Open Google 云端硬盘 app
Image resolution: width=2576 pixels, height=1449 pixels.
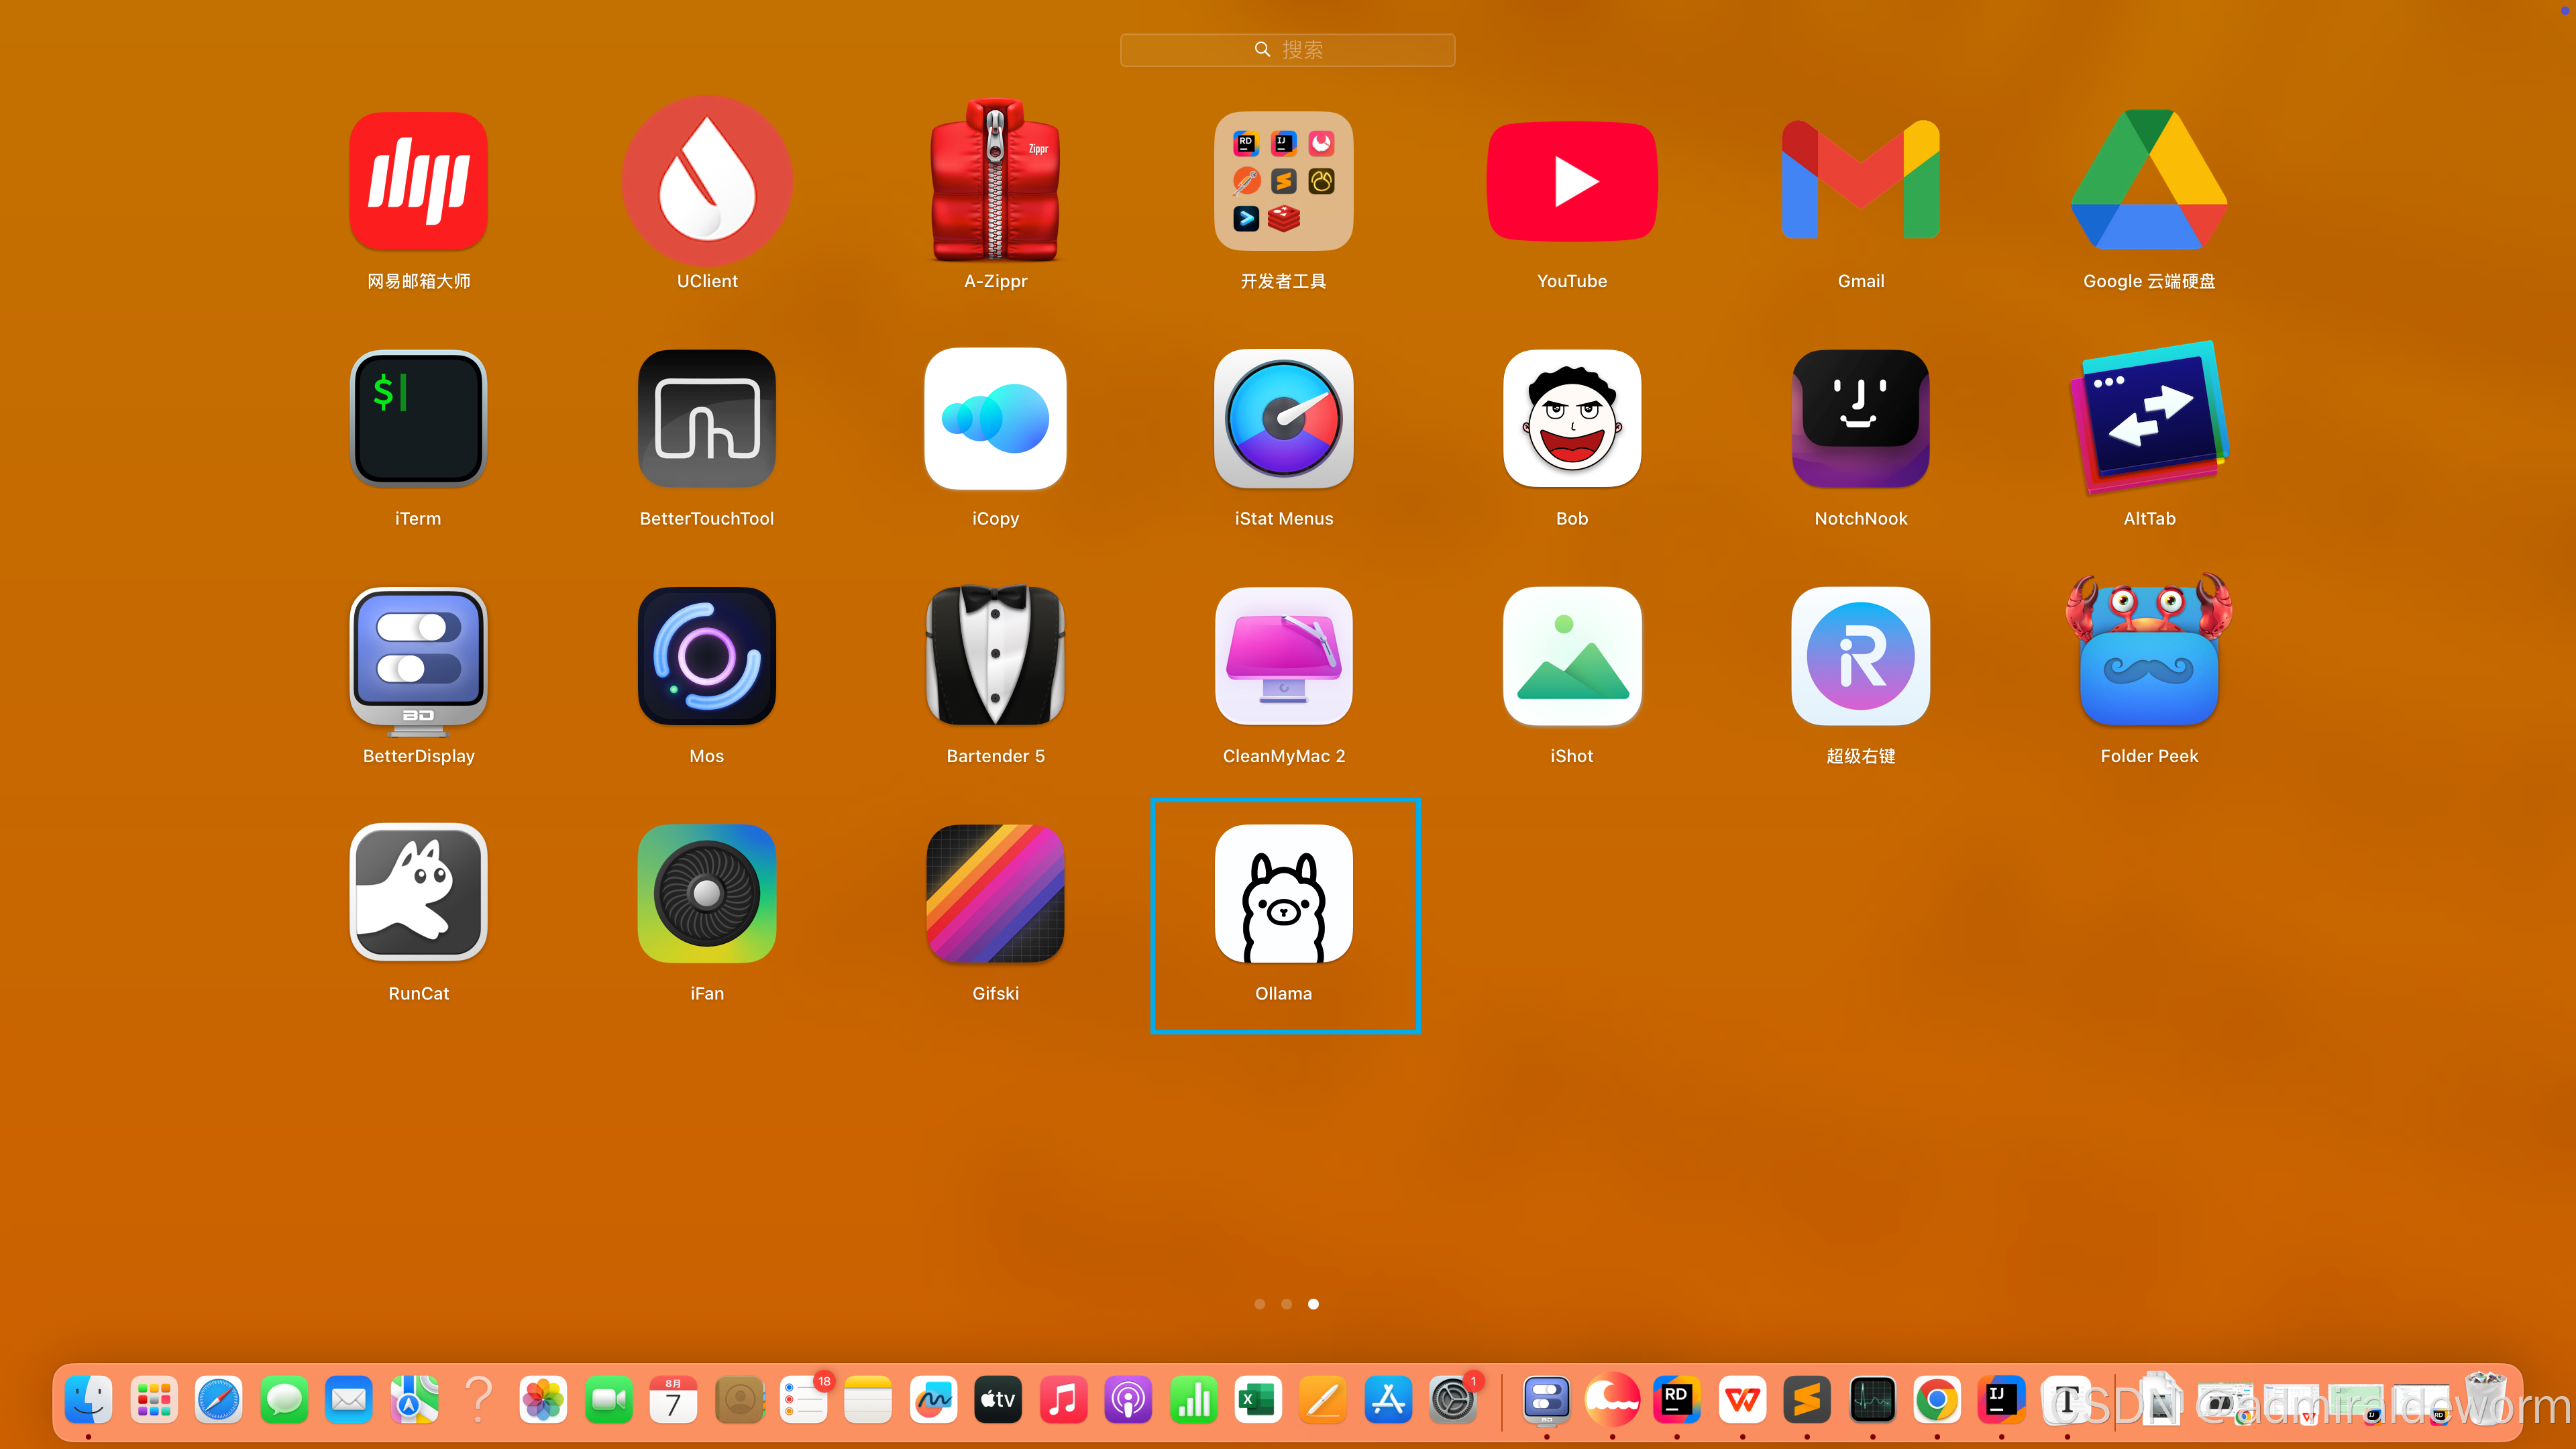tap(2148, 180)
